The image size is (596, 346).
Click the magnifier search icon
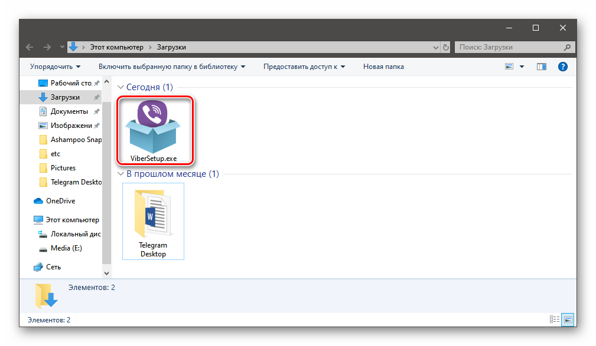pos(567,47)
